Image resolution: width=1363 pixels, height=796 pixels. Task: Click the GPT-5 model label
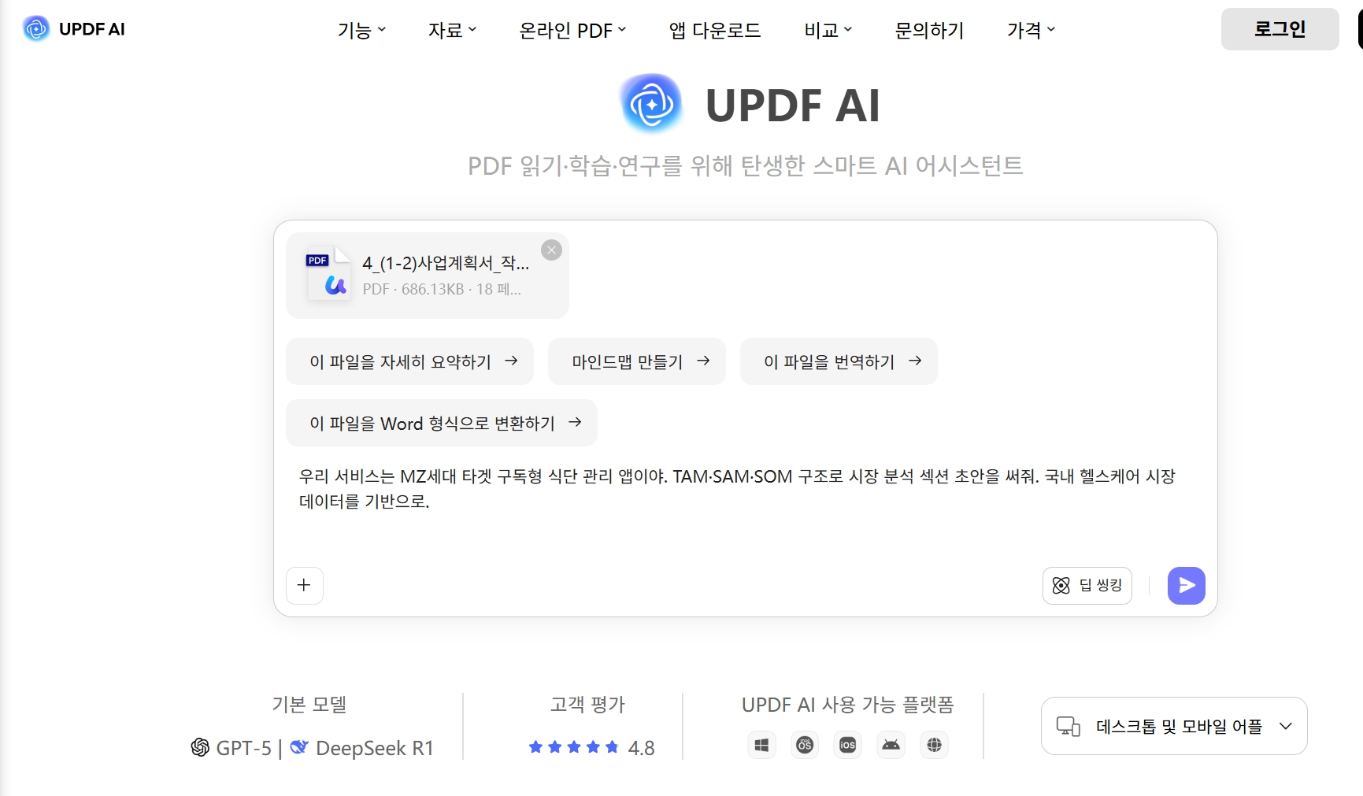point(231,747)
